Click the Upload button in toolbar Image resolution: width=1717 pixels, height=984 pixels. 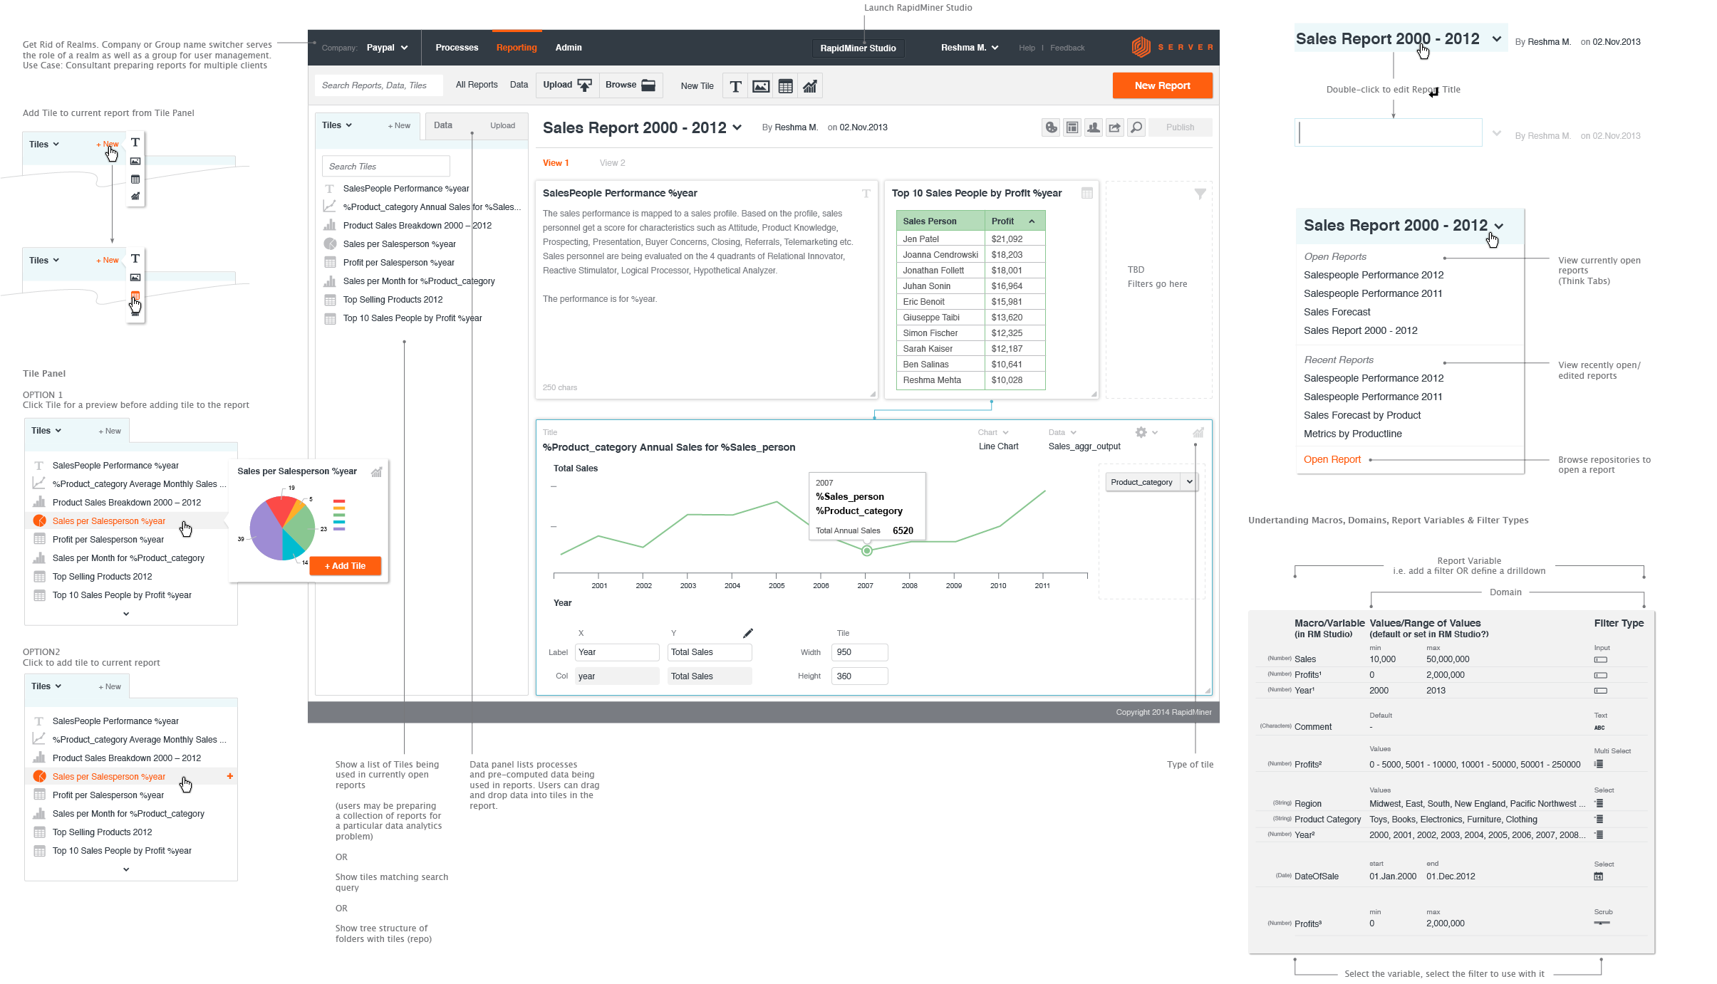(x=567, y=85)
